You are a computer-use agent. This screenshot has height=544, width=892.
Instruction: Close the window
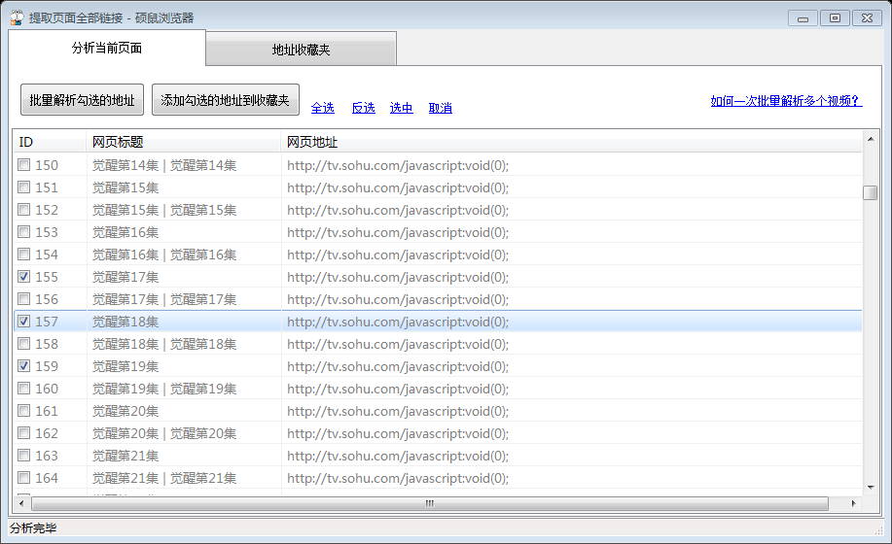[867, 18]
